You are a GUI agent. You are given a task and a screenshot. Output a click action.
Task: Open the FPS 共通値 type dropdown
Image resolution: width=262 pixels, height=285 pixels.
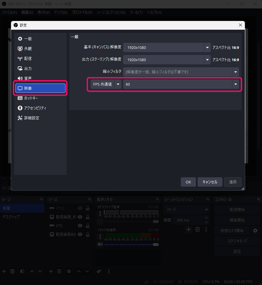(x=118, y=84)
